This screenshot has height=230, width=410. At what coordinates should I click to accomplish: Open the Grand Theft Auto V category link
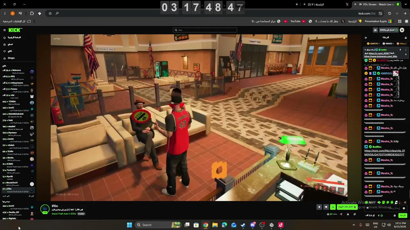pos(64,214)
